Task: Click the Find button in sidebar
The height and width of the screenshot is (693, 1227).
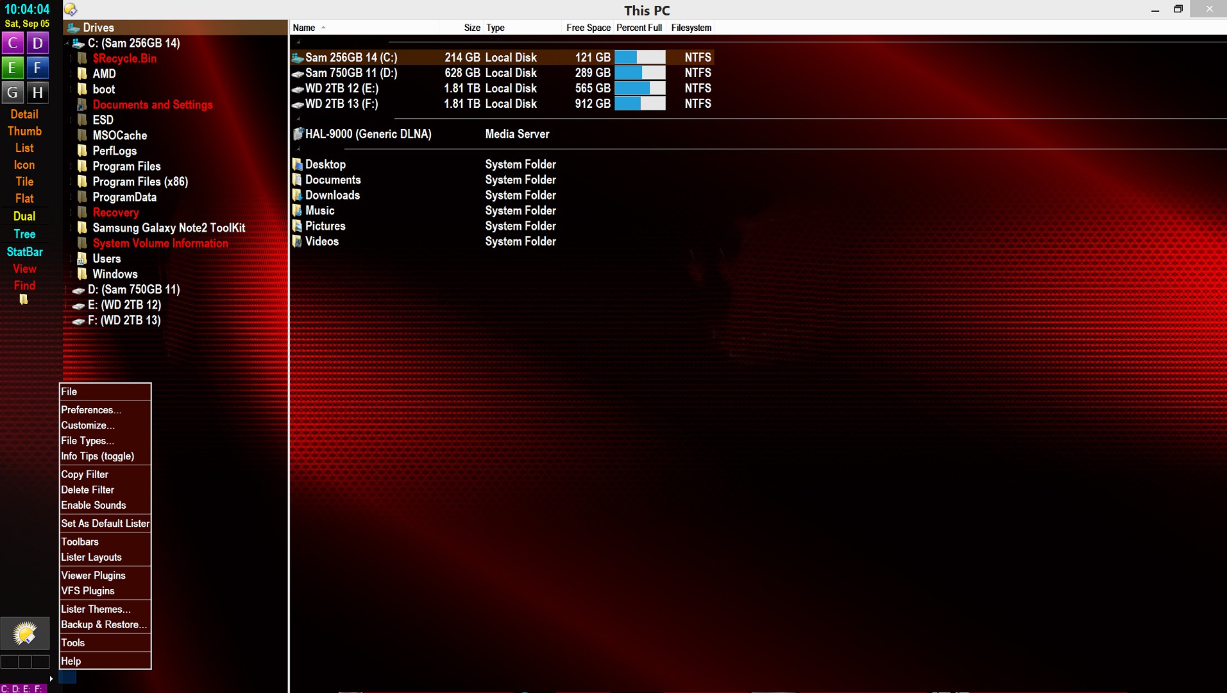Action: tap(24, 286)
